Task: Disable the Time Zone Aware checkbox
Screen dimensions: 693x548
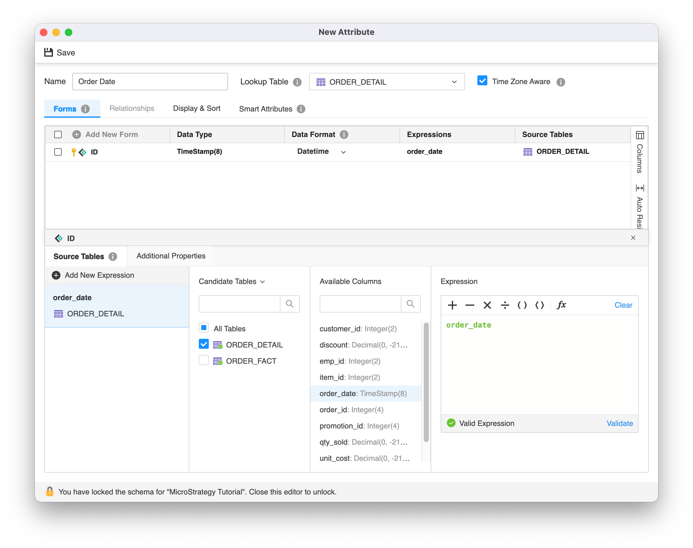Action: [x=482, y=81]
